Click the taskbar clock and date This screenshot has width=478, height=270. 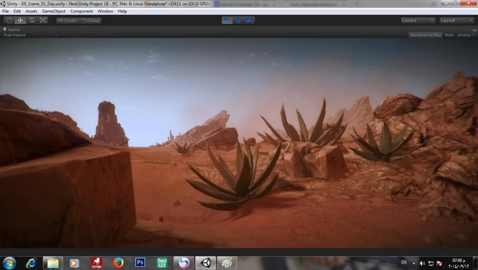[458, 263]
